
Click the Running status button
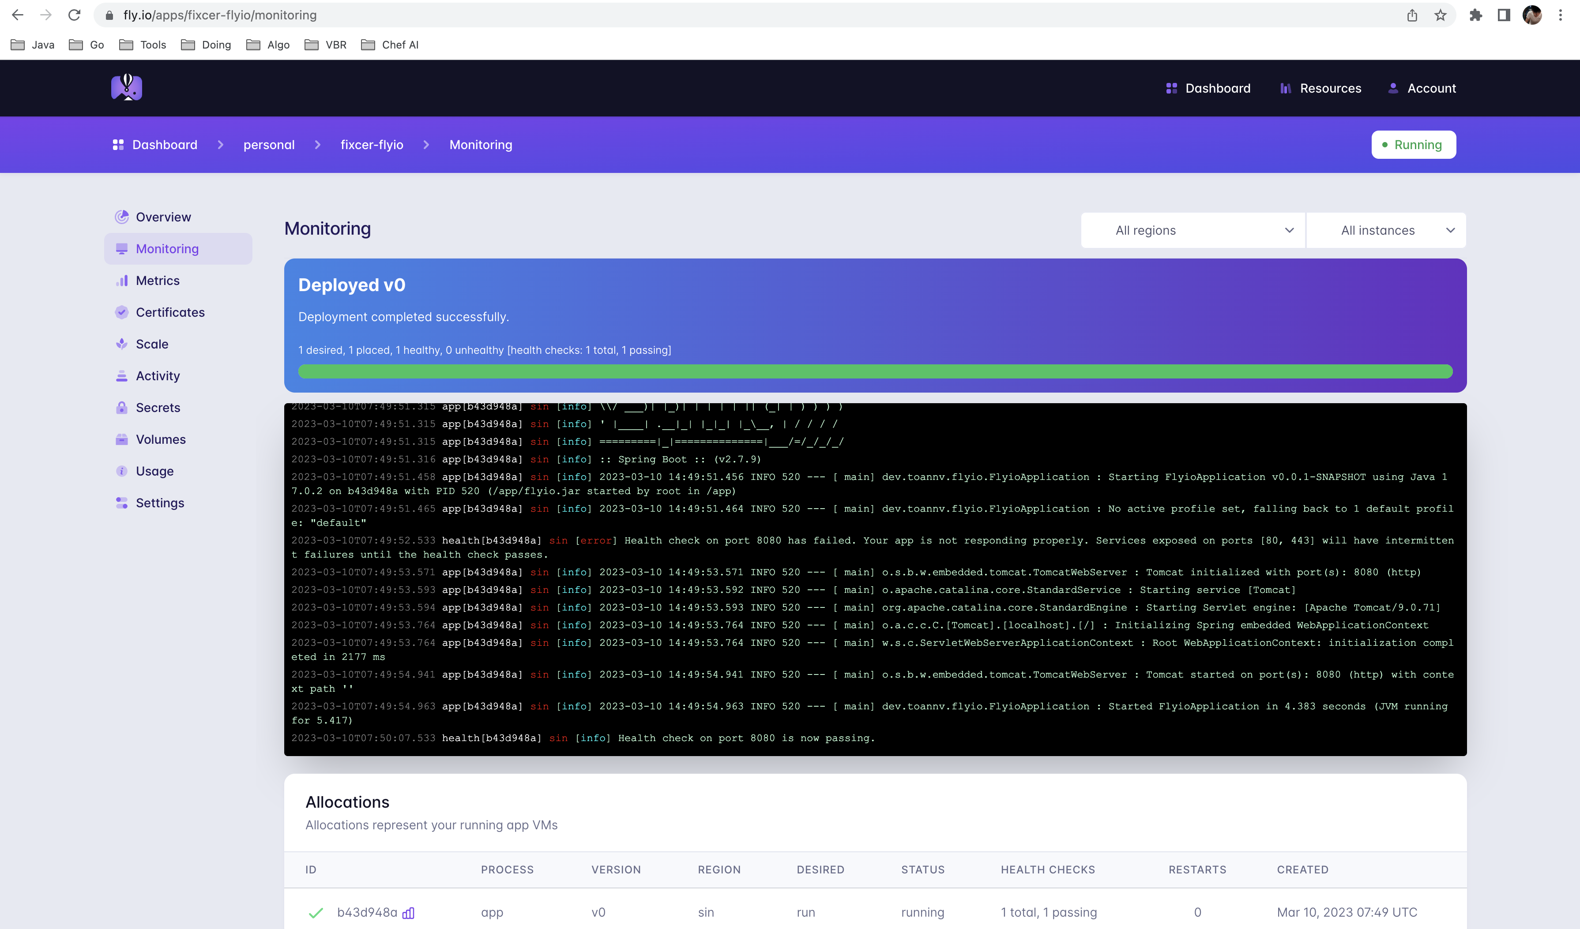click(x=1413, y=145)
